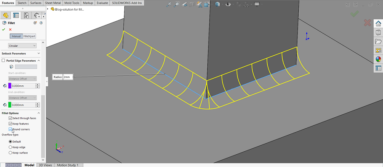Expand the Setback Parameters section

tap(39, 53)
